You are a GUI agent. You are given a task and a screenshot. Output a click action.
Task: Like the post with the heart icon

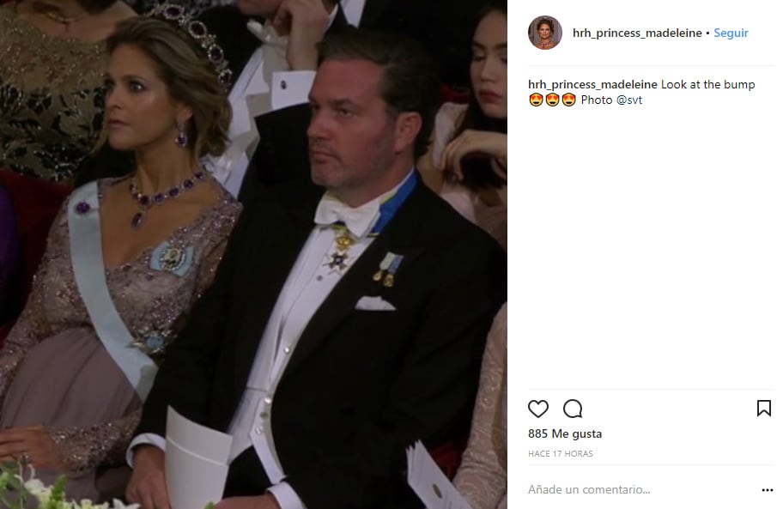pyautogui.click(x=537, y=409)
